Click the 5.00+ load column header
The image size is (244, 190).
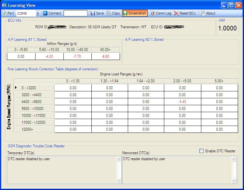pos(219,81)
